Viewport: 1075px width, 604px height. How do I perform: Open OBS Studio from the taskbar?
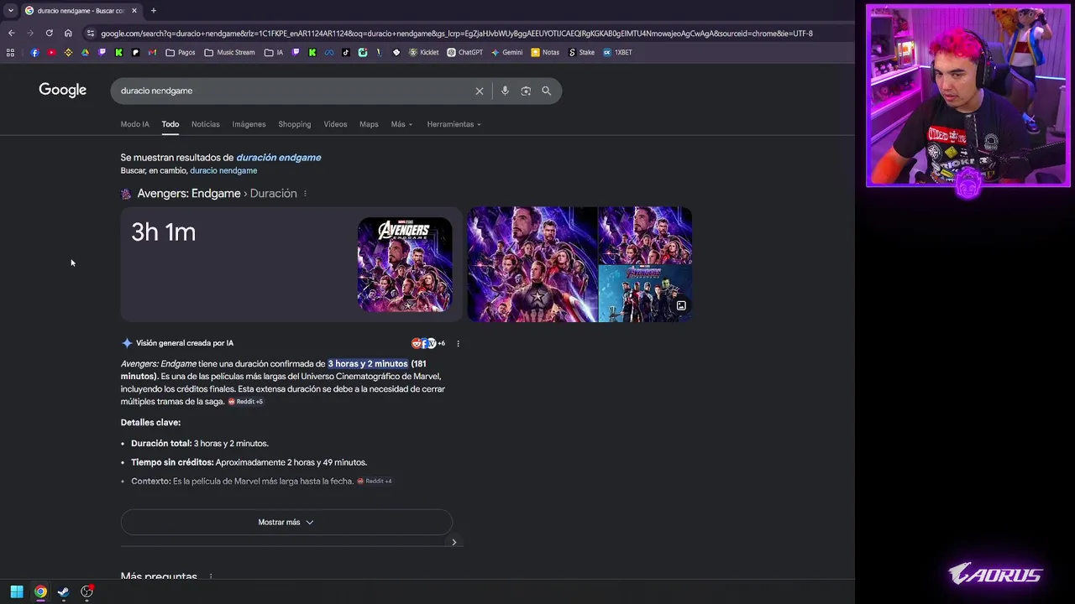point(87,591)
